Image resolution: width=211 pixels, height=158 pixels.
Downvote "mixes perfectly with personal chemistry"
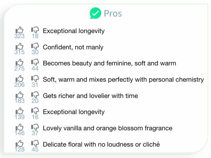coord(35,79)
